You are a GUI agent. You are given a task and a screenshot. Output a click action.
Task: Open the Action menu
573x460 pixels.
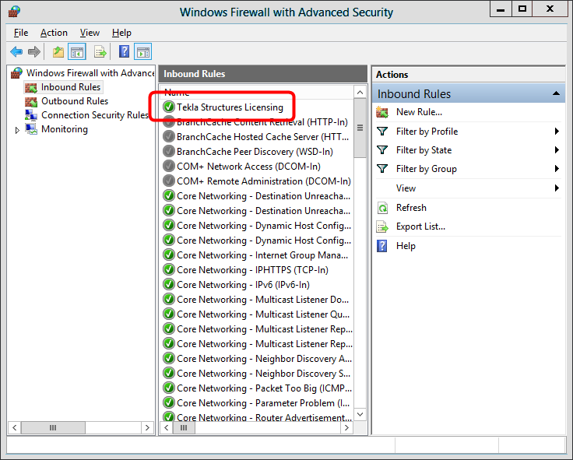point(54,33)
